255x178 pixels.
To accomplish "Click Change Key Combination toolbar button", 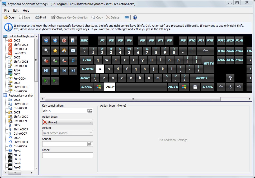I will tap(70, 17).
